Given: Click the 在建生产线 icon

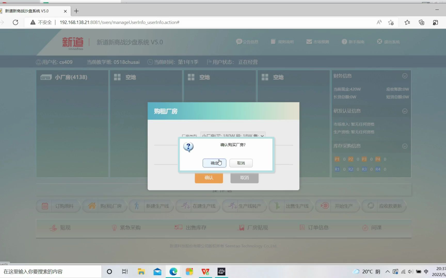Looking at the screenshot, I should coord(185,206).
